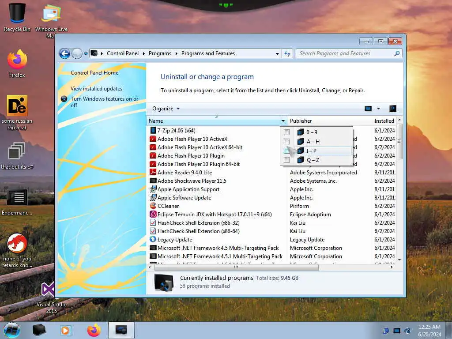Image resolution: width=452 pixels, height=339 pixels.
Task: Check the A – H filter checkbox
Action: coord(286,142)
